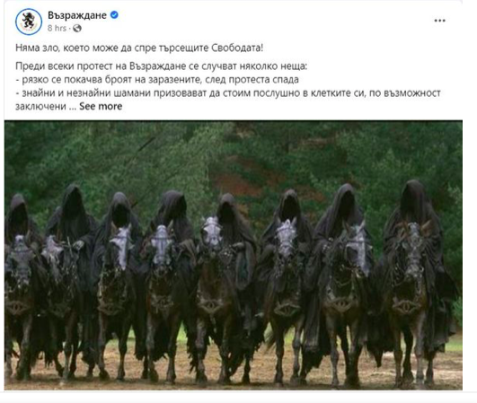The height and width of the screenshot is (403, 477).
Task: Click the lion emblem inside the avatar
Action: (29, 21)
